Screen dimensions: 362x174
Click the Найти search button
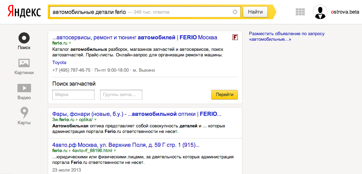coord(255,12)
